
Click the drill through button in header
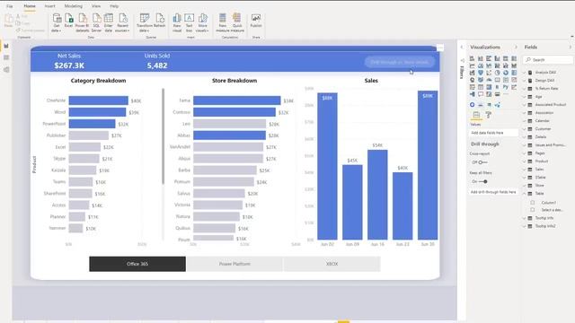pos(400,62)
